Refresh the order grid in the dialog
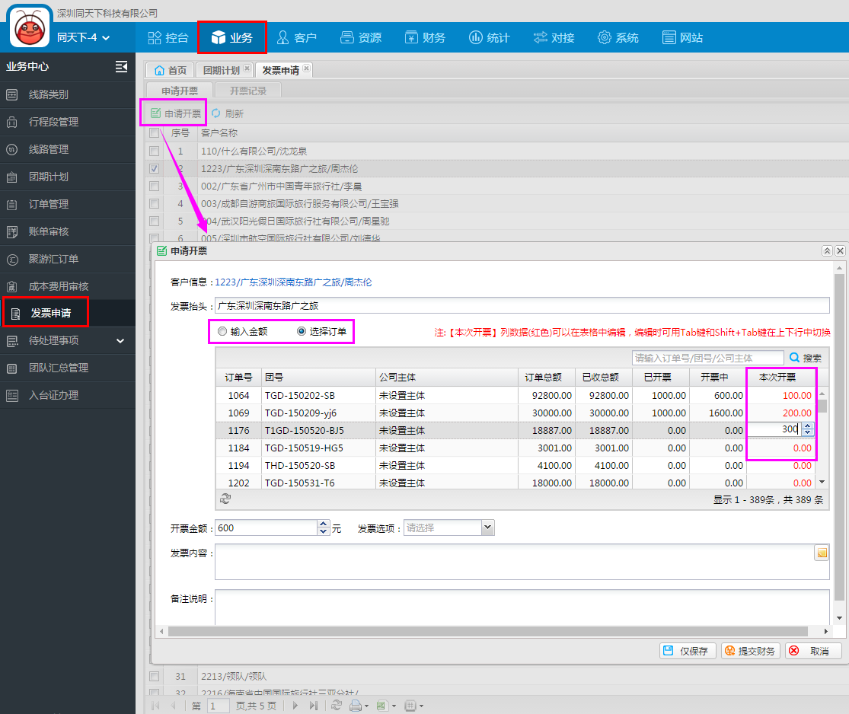This screenshot has height=714, width=849. (x=226, y=499)
